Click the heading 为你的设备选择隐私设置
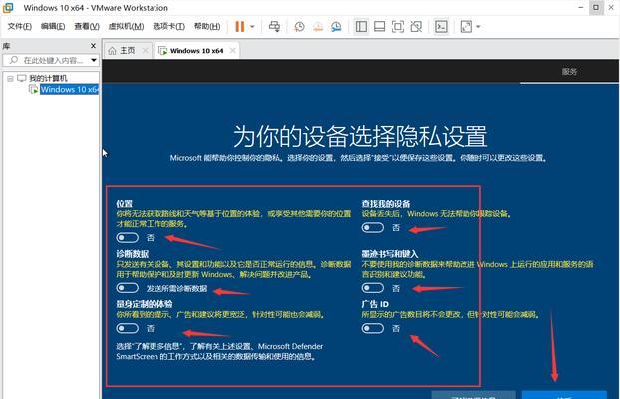620x399 pixels. pyautogui.click(x=360, y=136)
